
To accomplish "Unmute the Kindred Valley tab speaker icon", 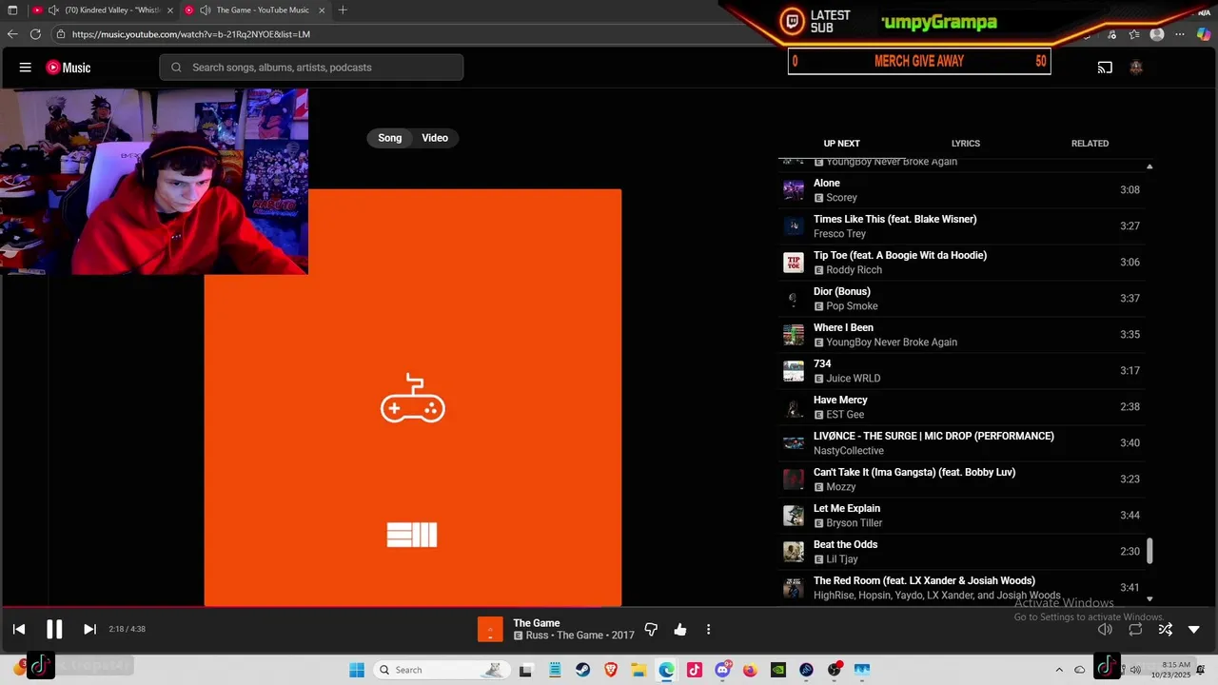I will [x=53, y=10].
